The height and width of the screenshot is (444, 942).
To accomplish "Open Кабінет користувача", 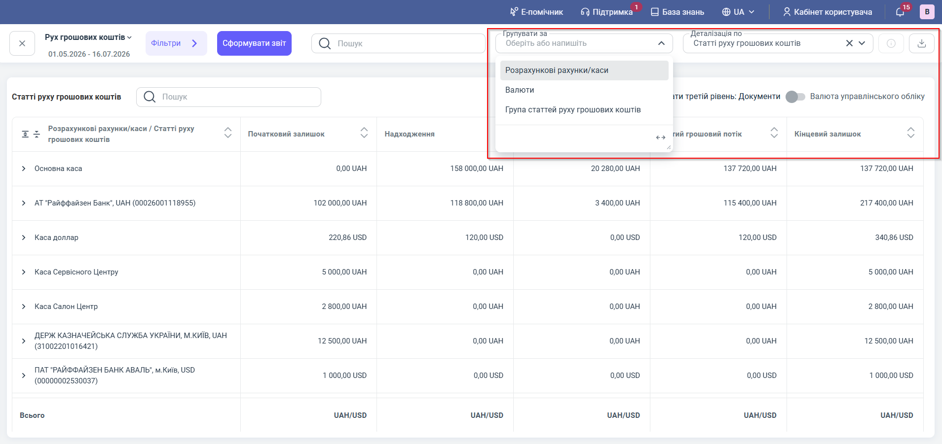I will tap(828, 12).
